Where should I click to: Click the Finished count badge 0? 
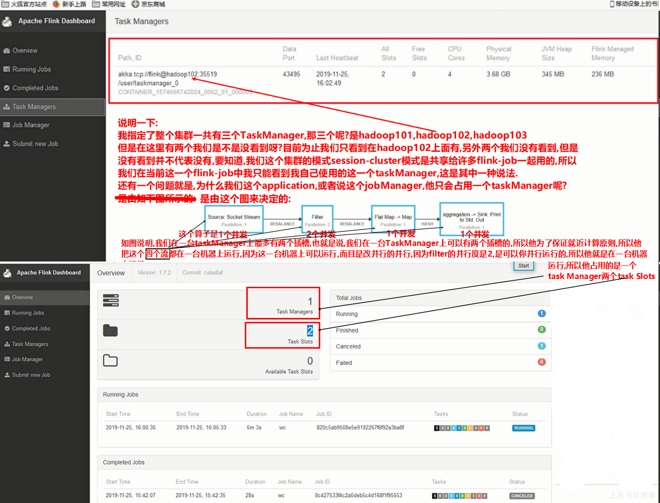coord(542,330)
